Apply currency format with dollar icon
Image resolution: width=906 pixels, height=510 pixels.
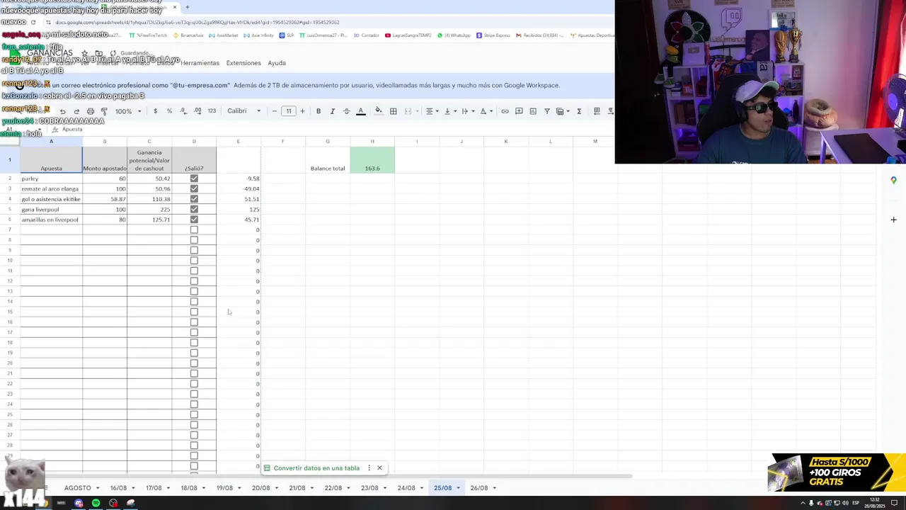point(155,111)
